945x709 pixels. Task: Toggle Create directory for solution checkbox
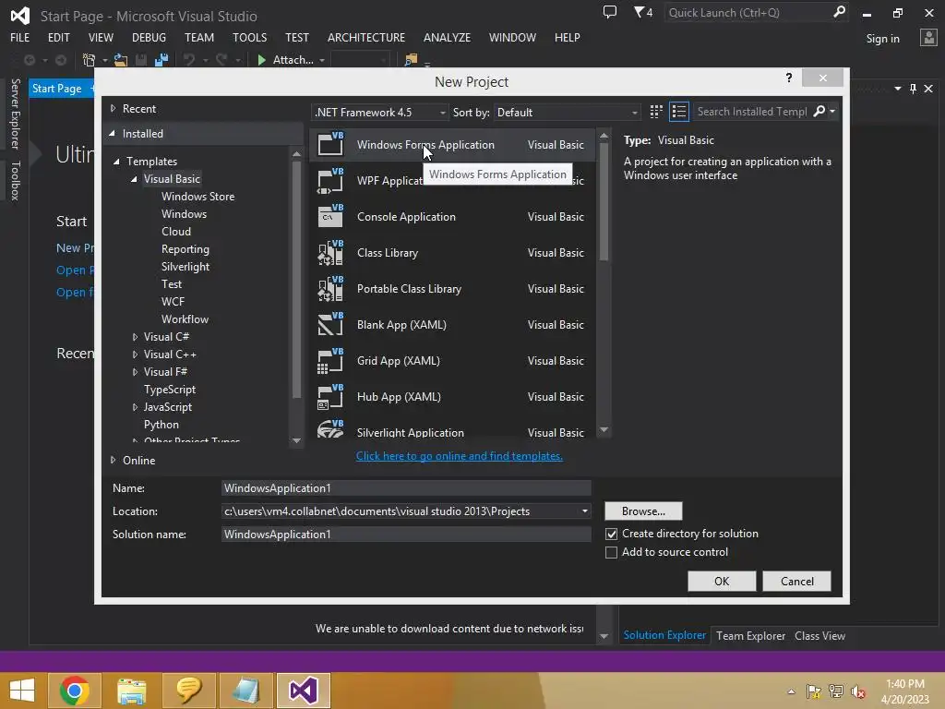tap(611, 534)
